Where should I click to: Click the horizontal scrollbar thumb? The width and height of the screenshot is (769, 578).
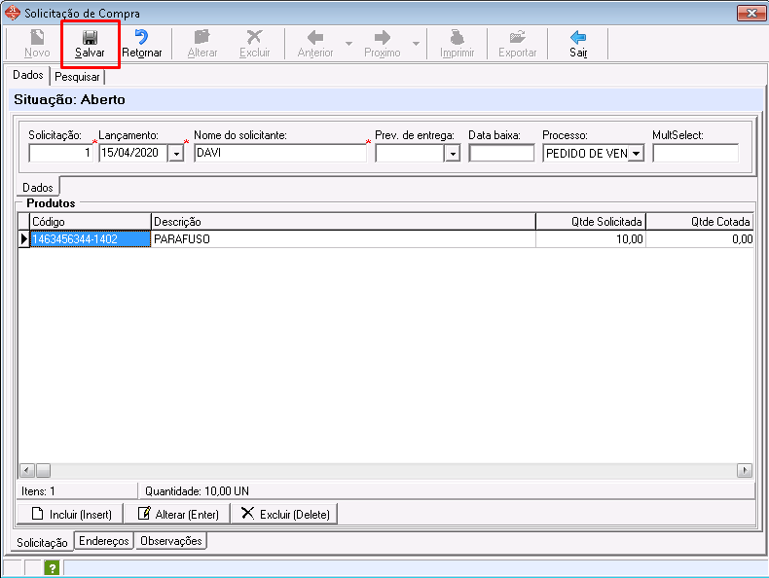(x=43, y=471)
